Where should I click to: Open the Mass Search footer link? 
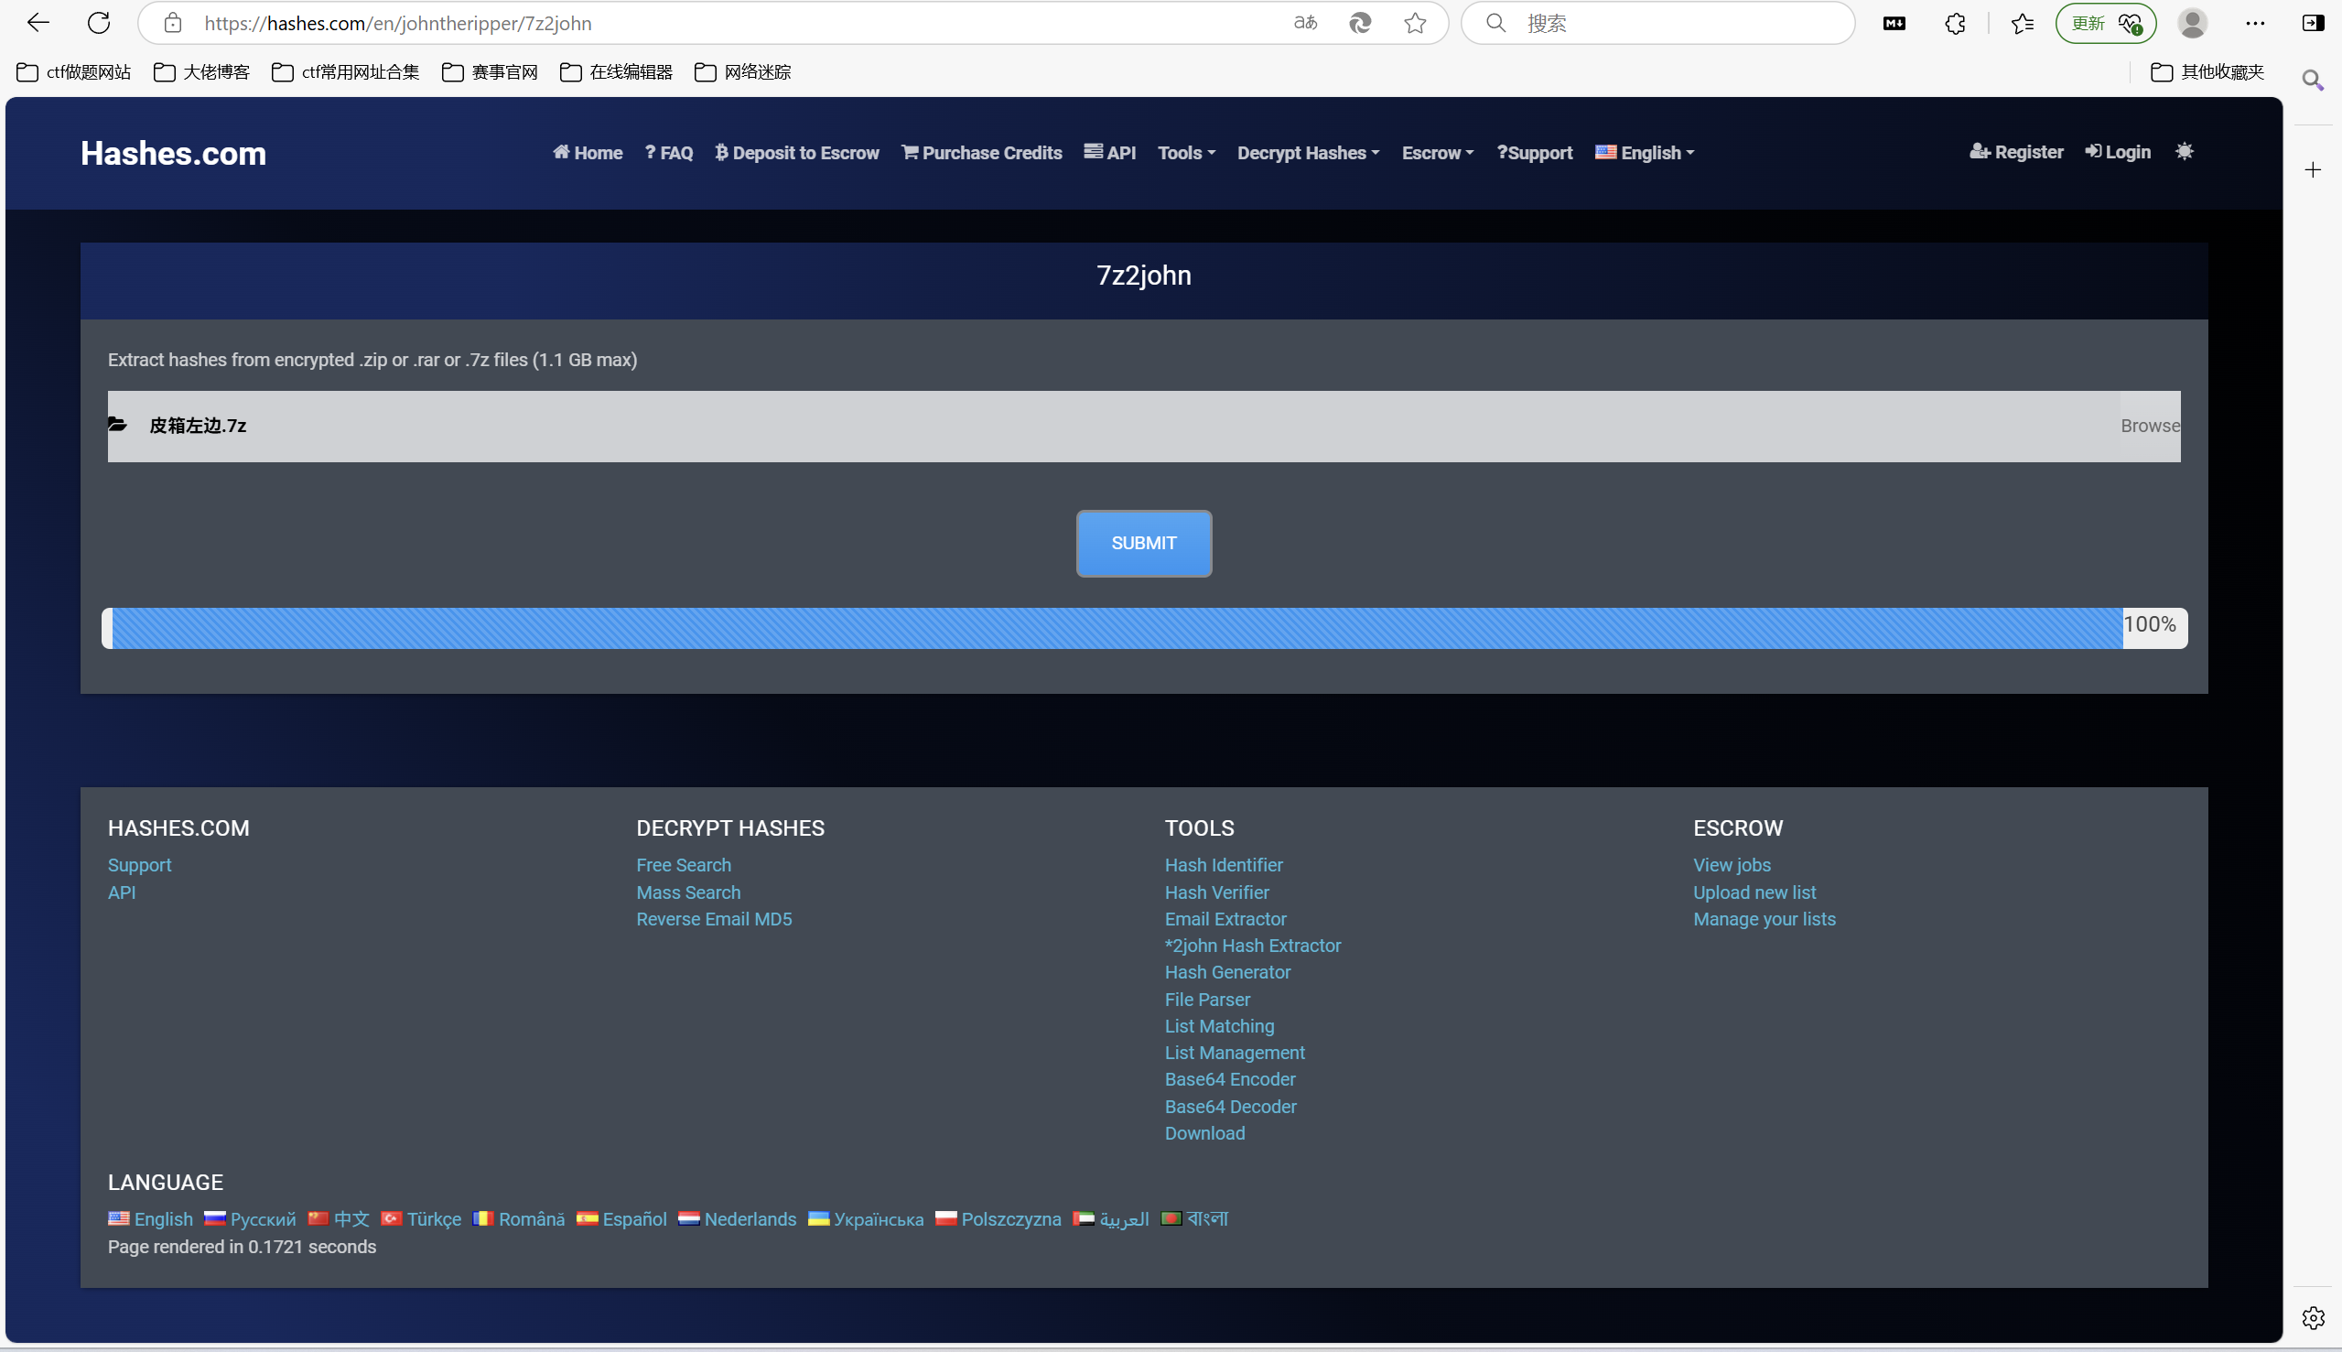click(688, 892)
